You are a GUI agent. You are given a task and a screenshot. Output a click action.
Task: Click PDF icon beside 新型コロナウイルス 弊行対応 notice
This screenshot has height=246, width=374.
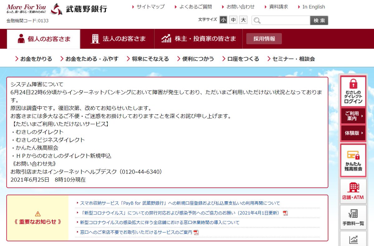pyautogui.click(x=285, y=213)
